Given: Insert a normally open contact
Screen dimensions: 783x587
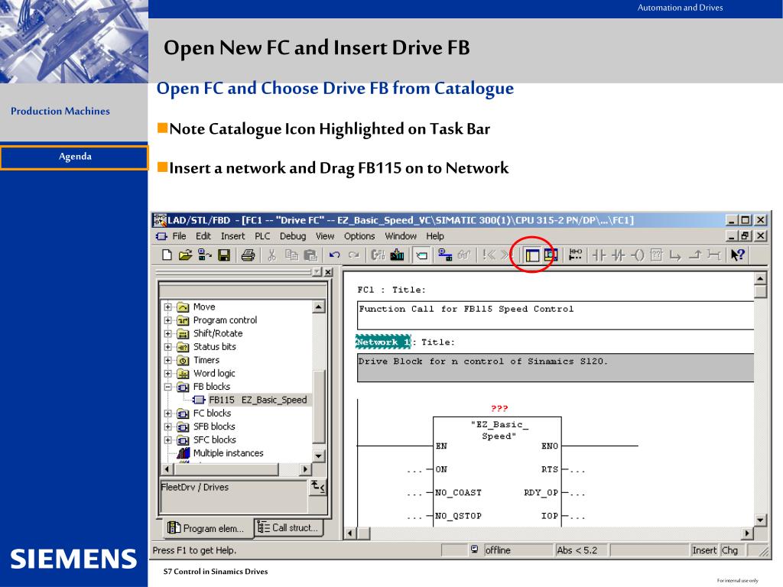Looking at the screenshot, I should click(599, 255).
